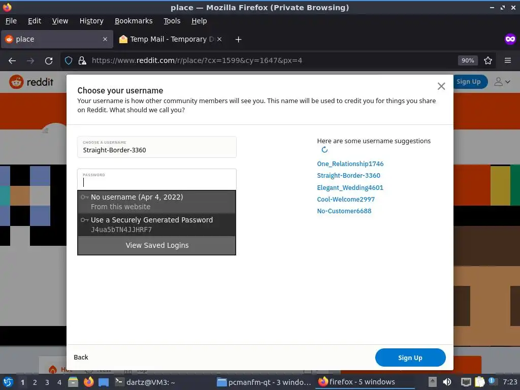Choose the Cool-Welcome2997 suggestion
This screenshot has height=390, width=520.
click(345, 199)
